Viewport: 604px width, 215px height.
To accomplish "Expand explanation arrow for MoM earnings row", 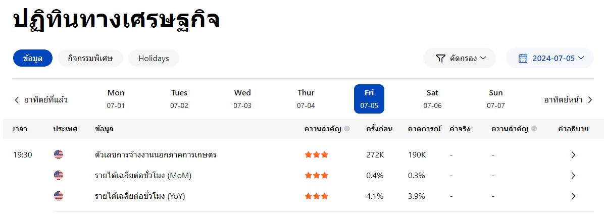I will coord(573,176).
